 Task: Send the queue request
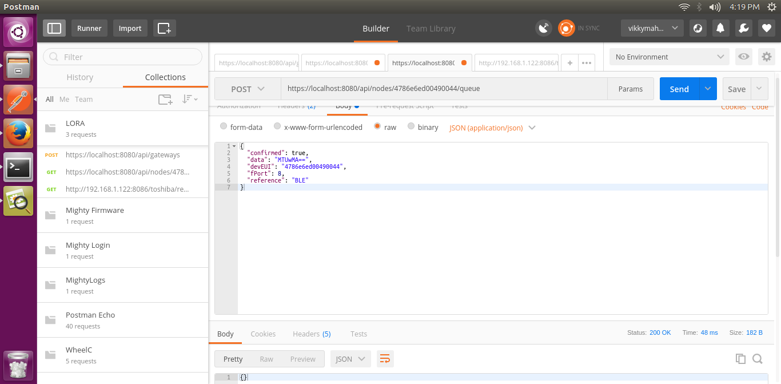pos(679,89)
